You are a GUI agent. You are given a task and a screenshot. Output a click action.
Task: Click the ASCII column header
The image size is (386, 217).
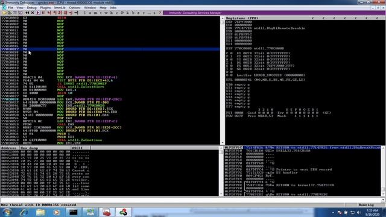pos(81,148)
